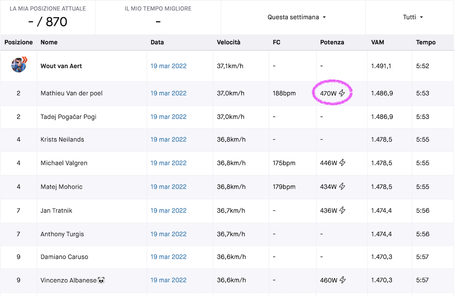Click the 5:52 time of Wout van Aert
The image size is (459, 296).
click(x=423, y=66)
